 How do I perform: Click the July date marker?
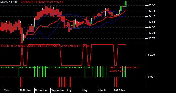69,90
